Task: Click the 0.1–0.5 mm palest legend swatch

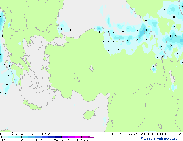Action: tap(5, 137)
